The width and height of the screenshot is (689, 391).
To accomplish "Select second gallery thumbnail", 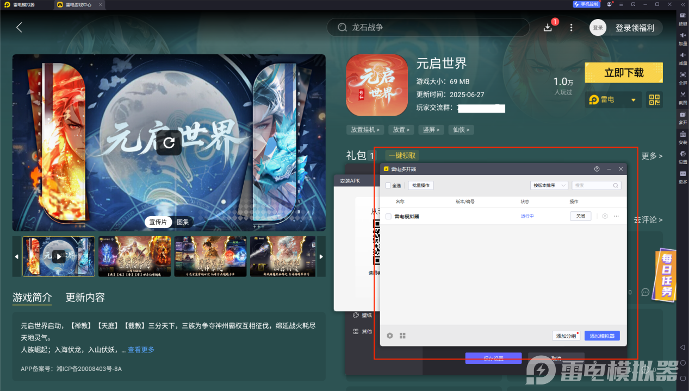I will point(134,256).
